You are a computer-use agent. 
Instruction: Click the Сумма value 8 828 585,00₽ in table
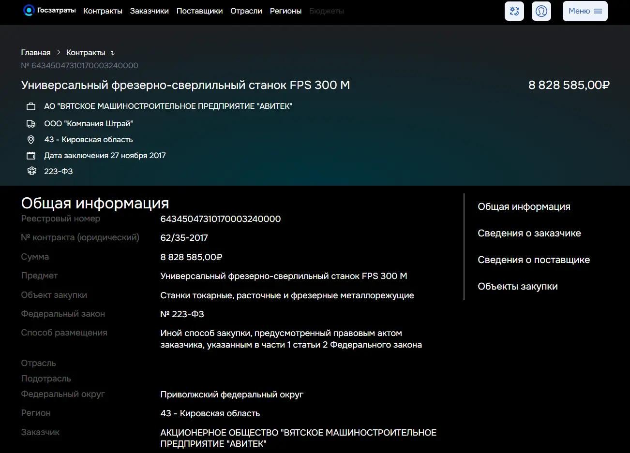coord(191,257)
